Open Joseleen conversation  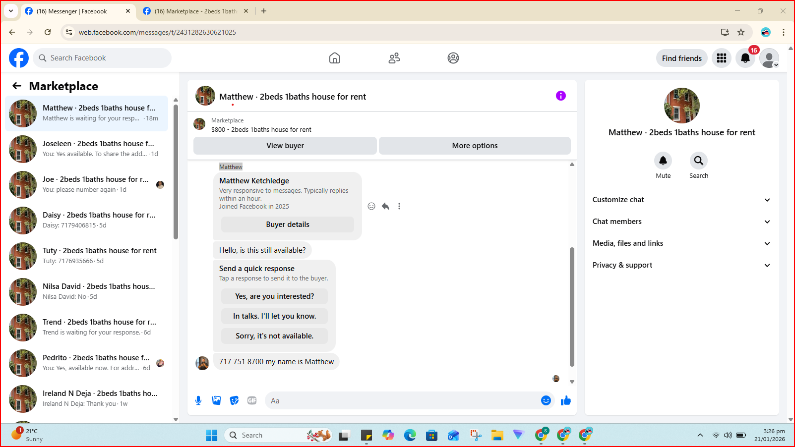click(87, 149)
